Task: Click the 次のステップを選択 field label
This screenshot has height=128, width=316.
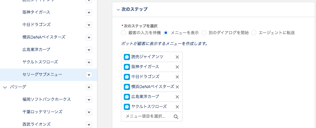Action: click(141, 26)
